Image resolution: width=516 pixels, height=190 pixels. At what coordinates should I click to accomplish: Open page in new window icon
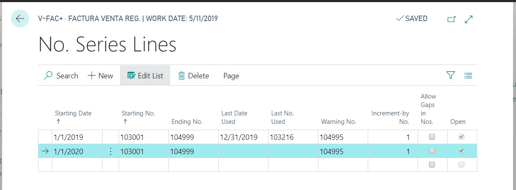[451, 19]
